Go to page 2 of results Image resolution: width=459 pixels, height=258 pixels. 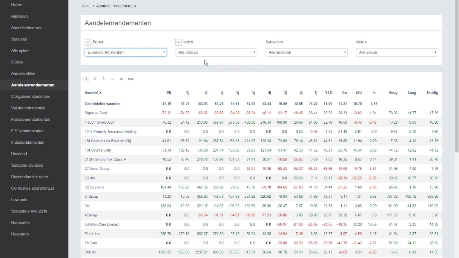coord(95,79)
